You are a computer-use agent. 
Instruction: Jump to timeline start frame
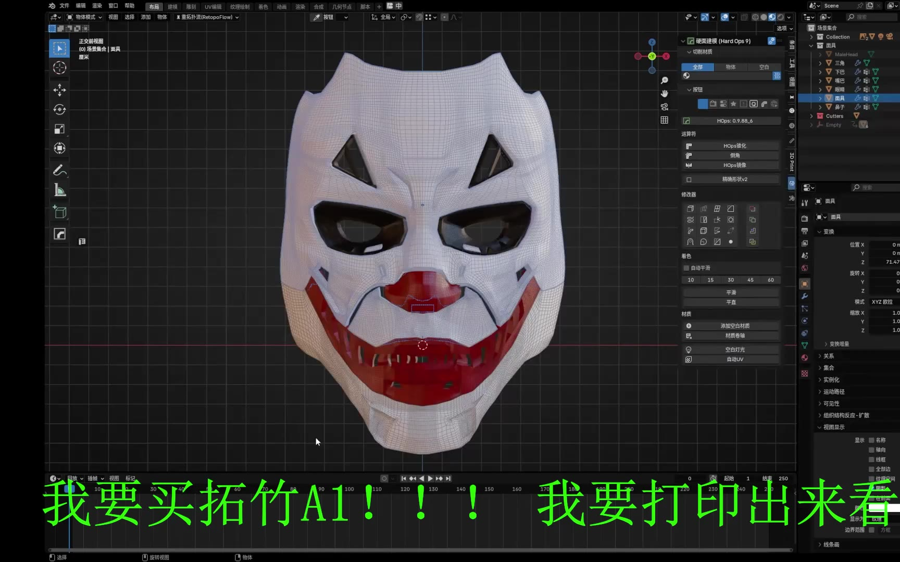click(404, 478)
